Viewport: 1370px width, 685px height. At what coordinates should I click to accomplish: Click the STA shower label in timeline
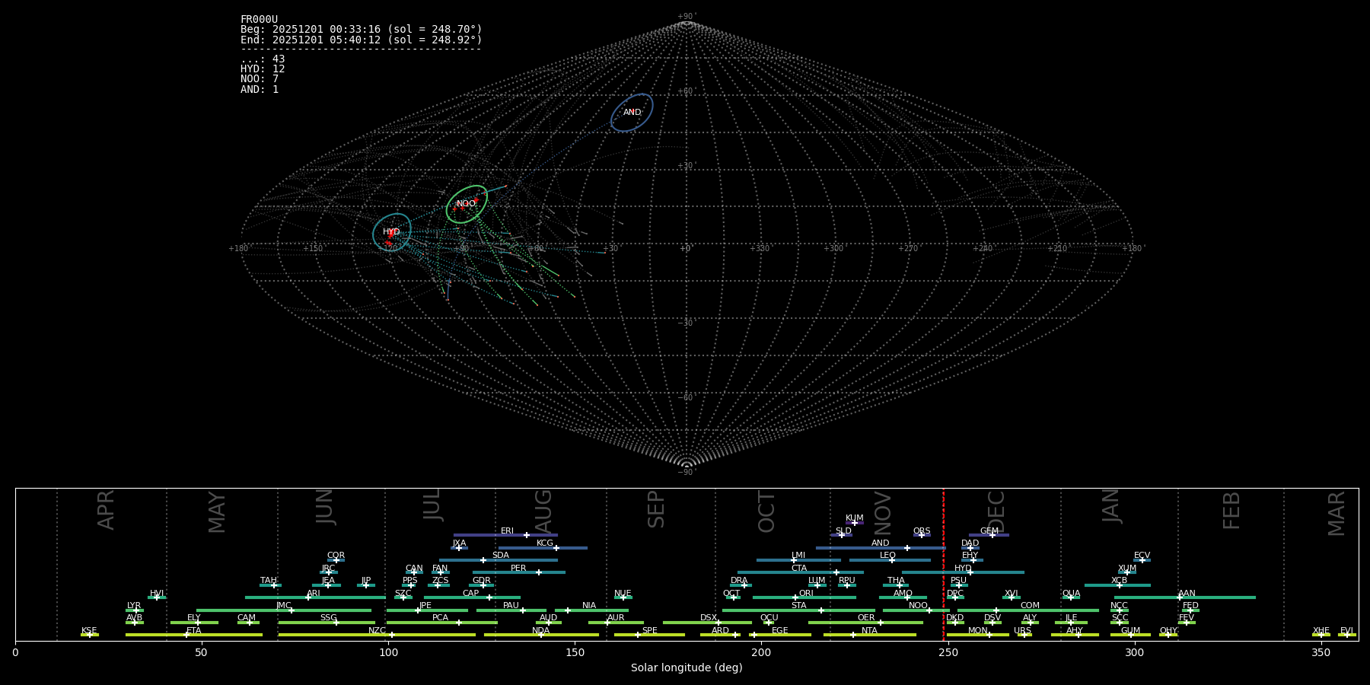[798, 606]
